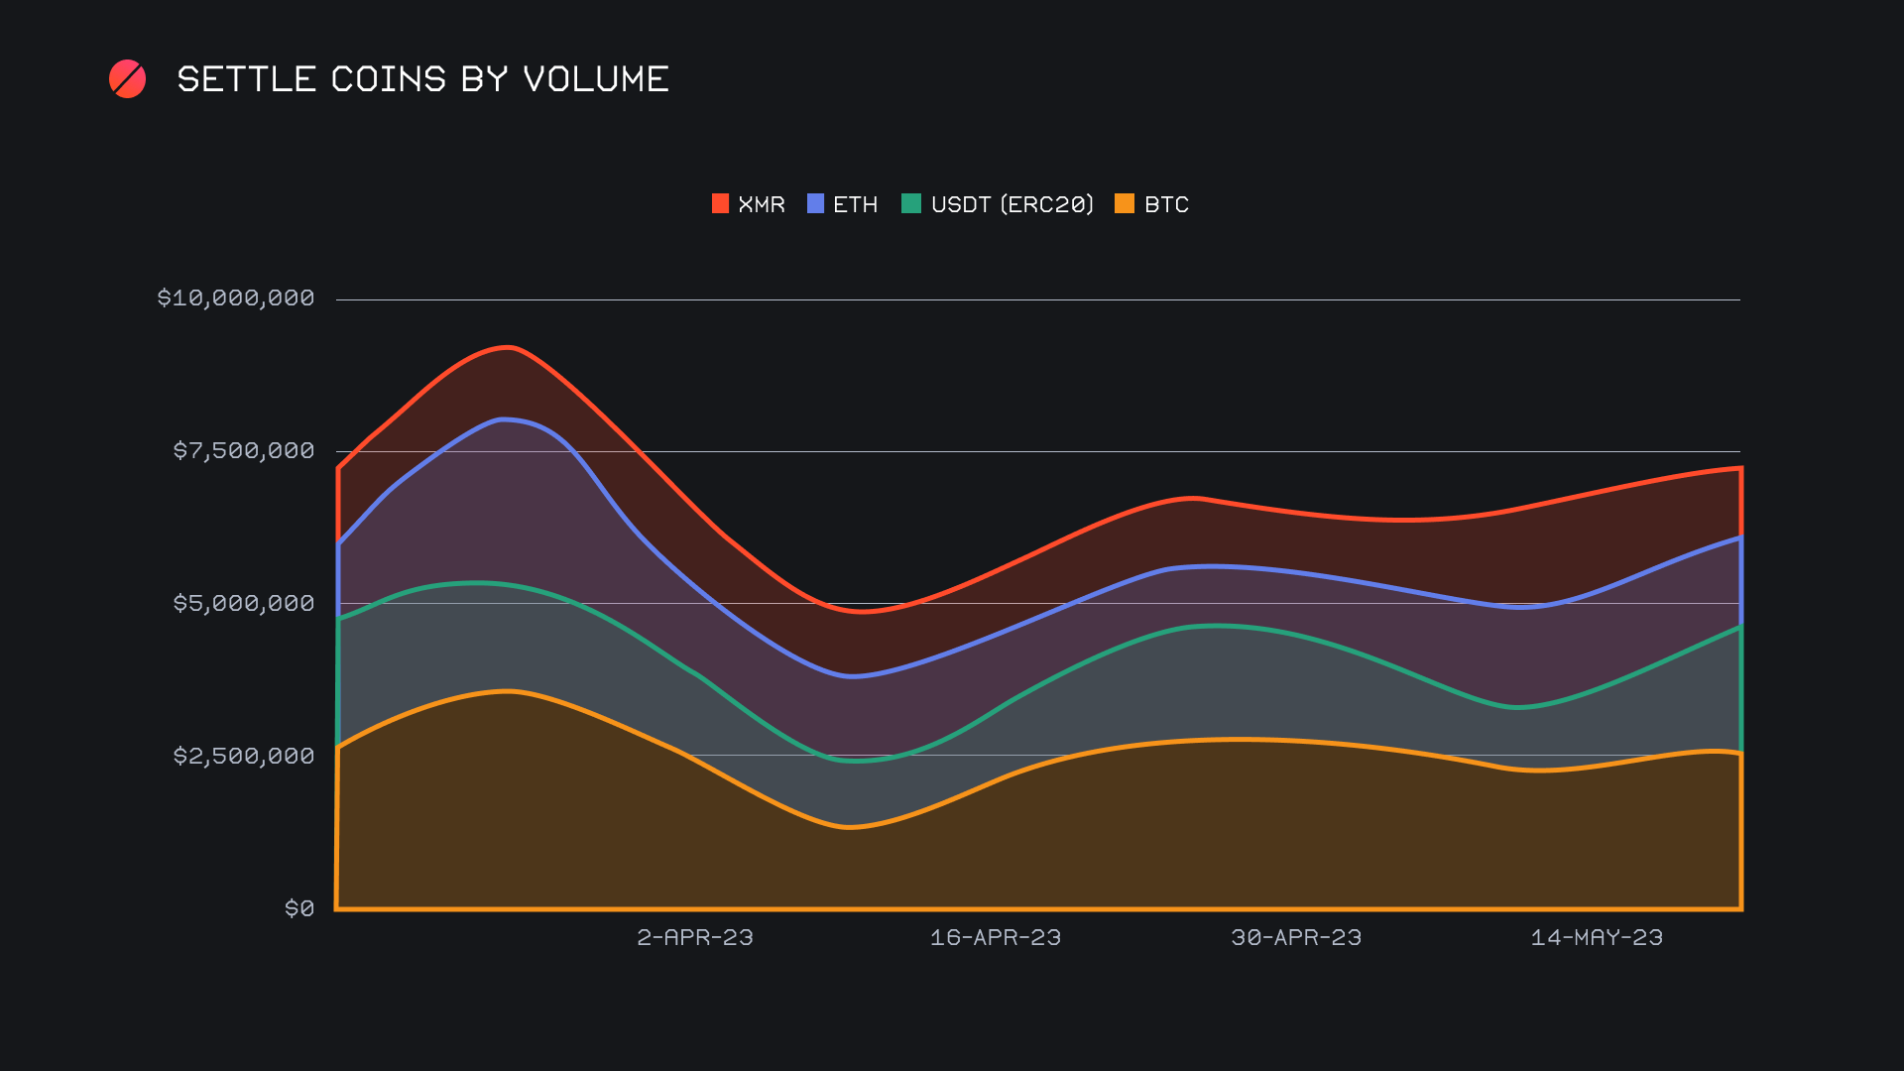Screen dimensions: 1904x1071
Task: Click the BTC orange legend swatch
Action: click(x=1125, y=204)
